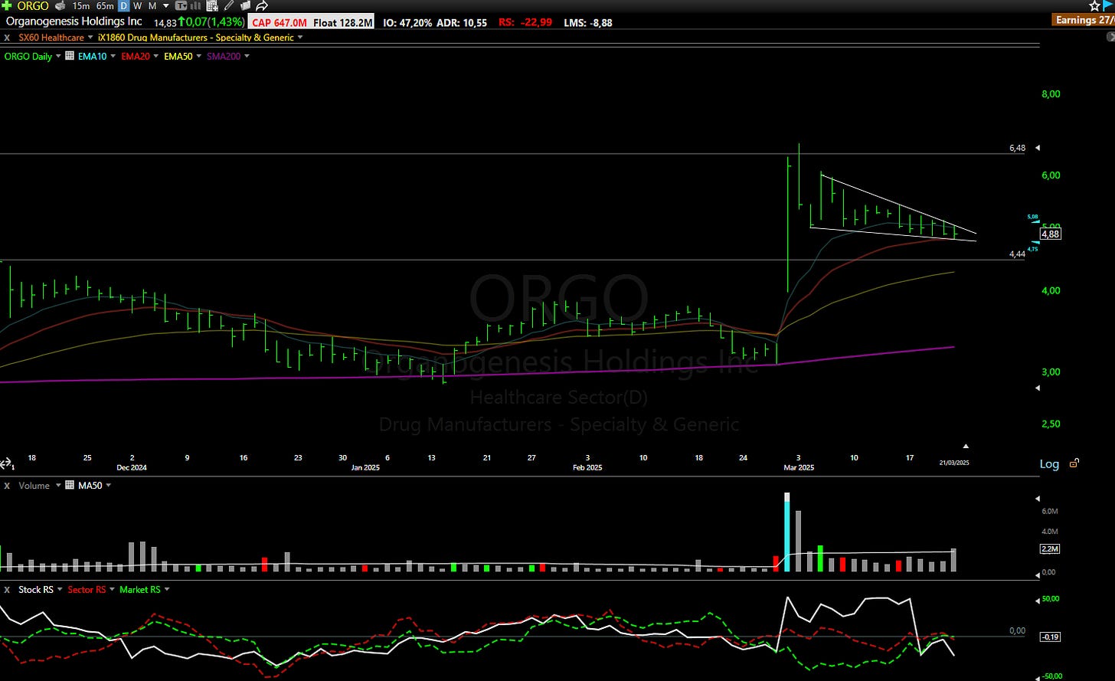The image size is (1115, 681).
Task: Expand the Drug Manufacturers dropdown arrow
Action: [299, 37]
